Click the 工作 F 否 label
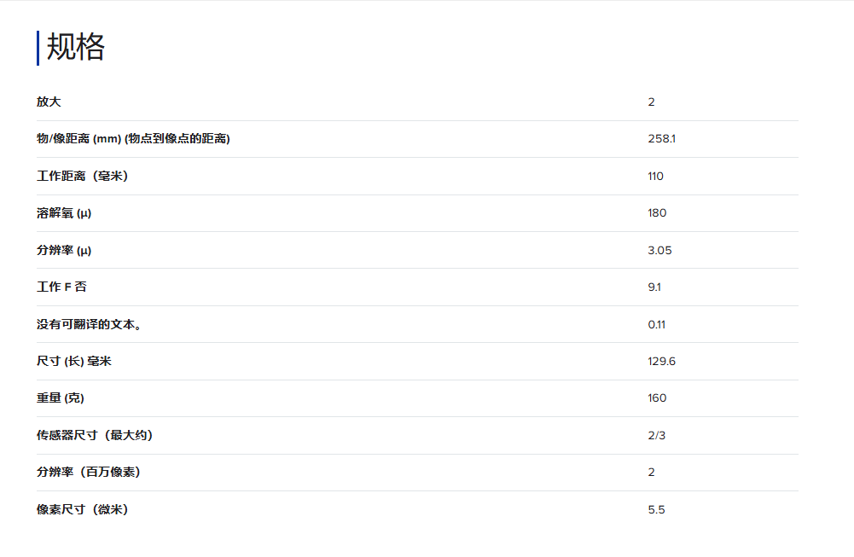Viewport: 854px width, 557px height. [x=61, y=287]
